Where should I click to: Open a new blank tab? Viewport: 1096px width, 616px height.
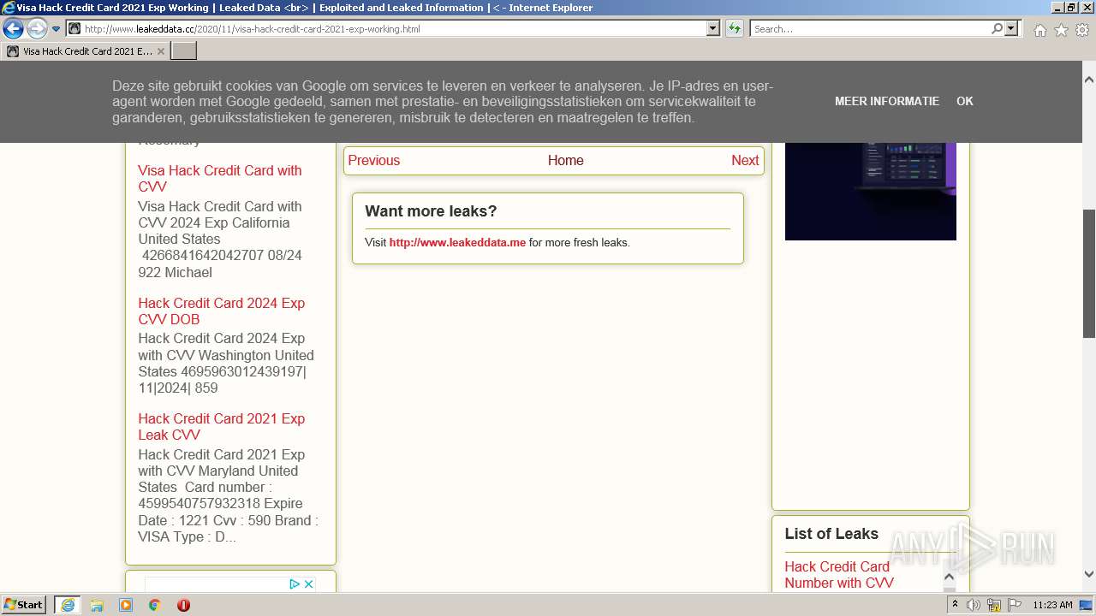pyautogui.click(x=184, y=51)
